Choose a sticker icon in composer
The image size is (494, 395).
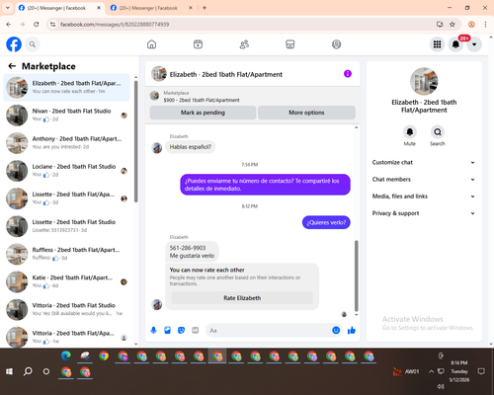click(x=181, y=330)
